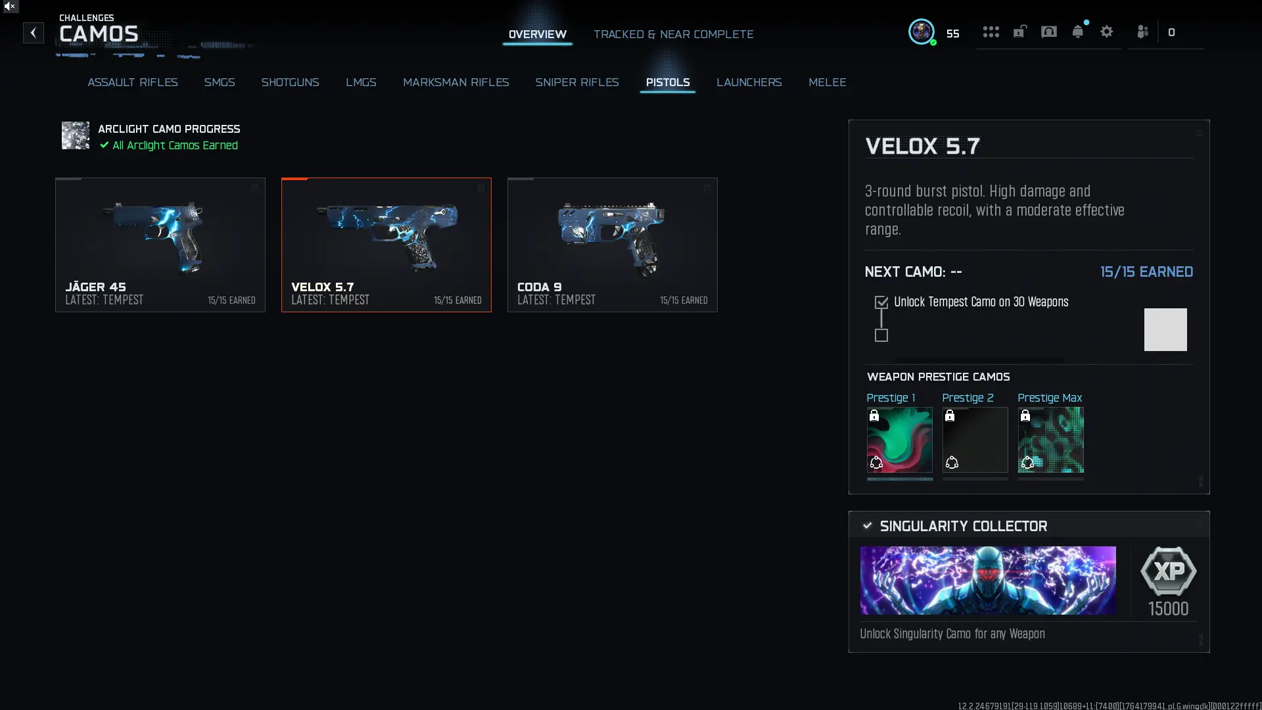Image resolution: width=1262 pixels, height=710 pixels.
Task: Toggle the Singularity Collector checkmark
Action: click(x=867, y=525)
